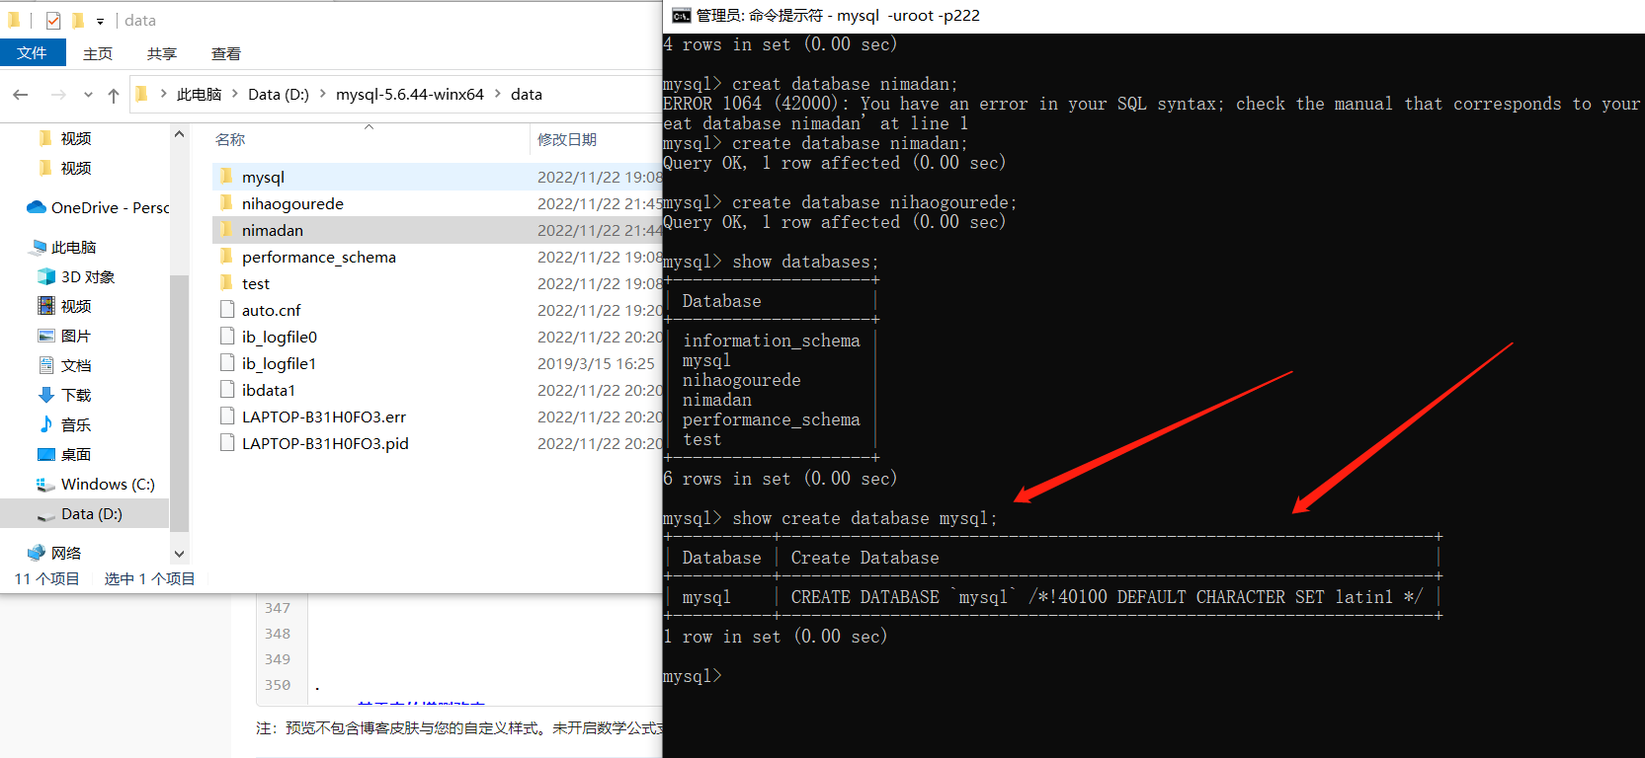
Task: Select the ib_logfile0 file
Action: click(437, 337)
